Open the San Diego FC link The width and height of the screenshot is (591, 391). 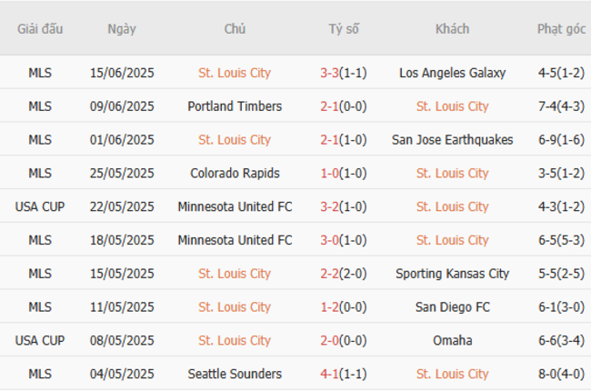452,307
